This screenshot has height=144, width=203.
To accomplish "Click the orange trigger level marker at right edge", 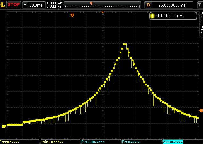I will pos(201,110).
